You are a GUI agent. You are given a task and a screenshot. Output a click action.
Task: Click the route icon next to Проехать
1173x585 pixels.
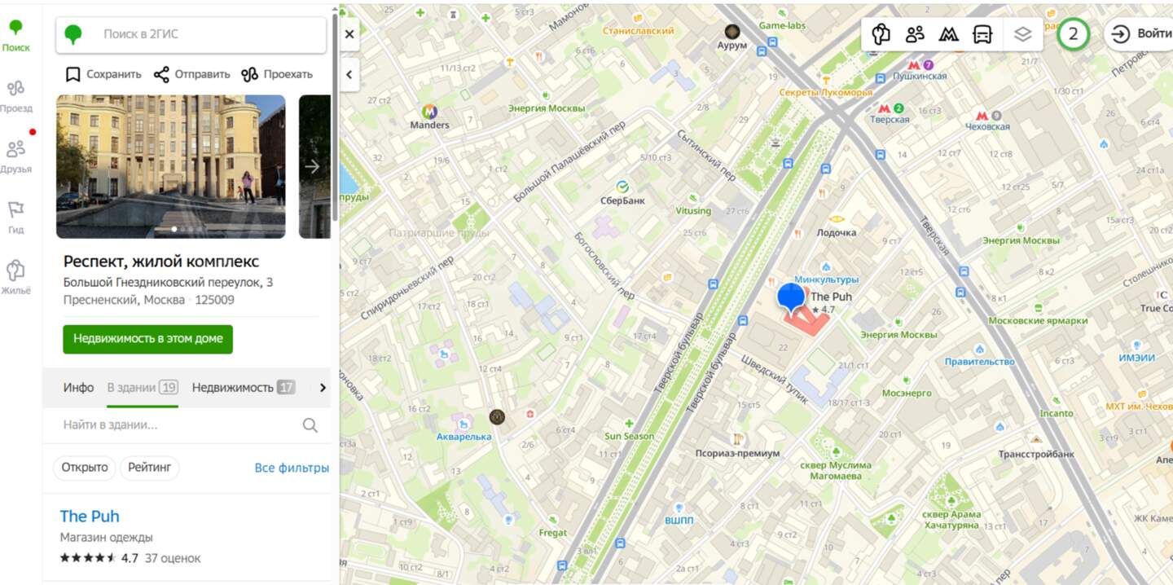click(249, 74)
